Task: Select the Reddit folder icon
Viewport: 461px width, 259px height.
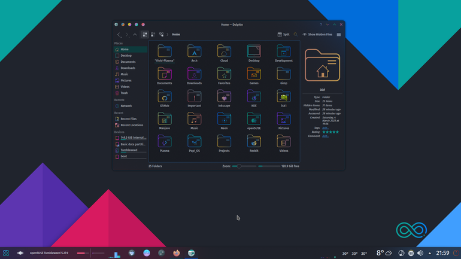Action: [x=254, y=141]
